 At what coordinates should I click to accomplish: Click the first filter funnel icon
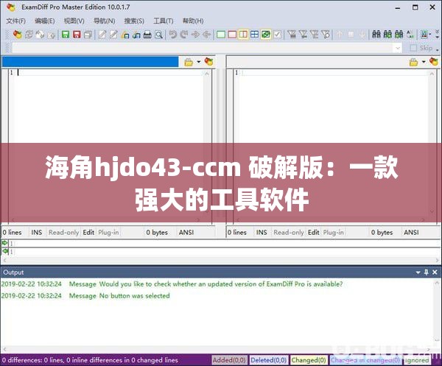(x=292, y=35)
